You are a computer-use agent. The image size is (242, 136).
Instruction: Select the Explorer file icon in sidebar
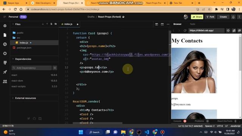click(x=5, y=35)
